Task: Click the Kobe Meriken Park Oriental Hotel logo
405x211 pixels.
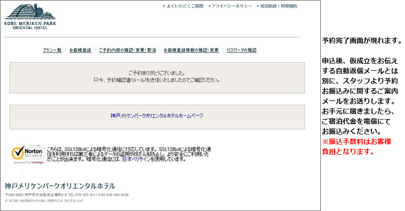Action: coord(30,16)
